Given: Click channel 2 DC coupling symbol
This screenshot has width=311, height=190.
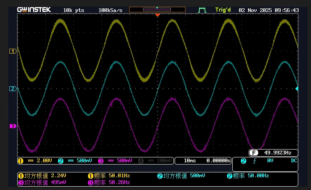Looking at the screenshot, I should coord(71,161).
